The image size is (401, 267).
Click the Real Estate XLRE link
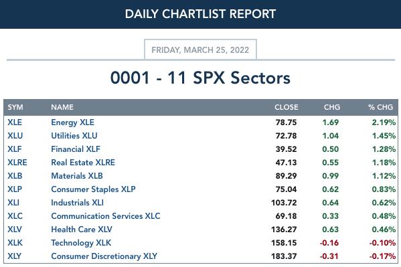[83, 163]
